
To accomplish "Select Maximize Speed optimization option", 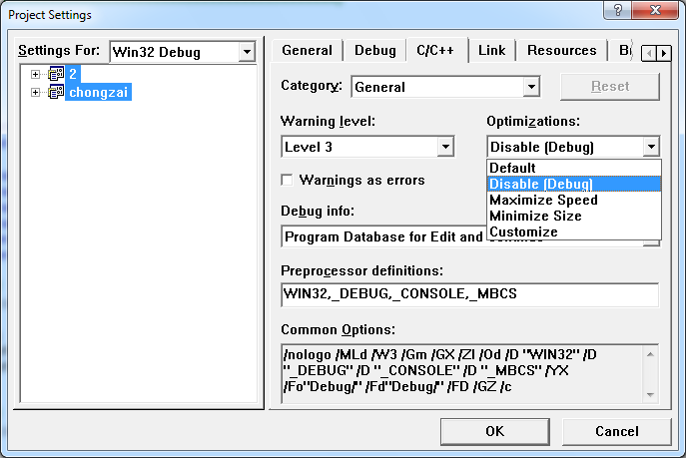I will 543,200.
